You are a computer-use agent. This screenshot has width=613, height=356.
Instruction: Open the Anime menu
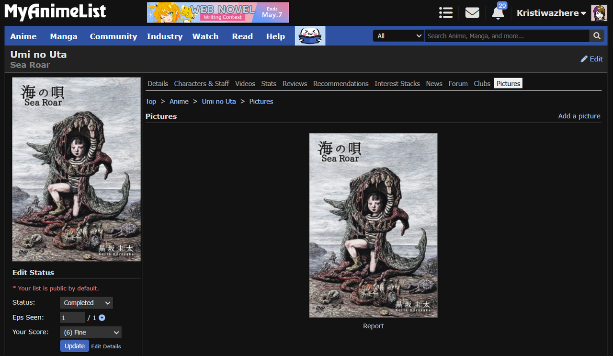tap(23, 36)
